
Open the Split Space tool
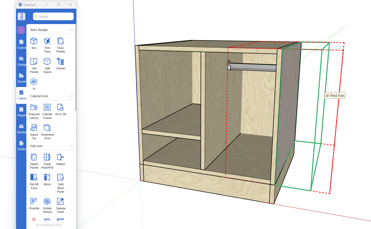coord(47,65)
